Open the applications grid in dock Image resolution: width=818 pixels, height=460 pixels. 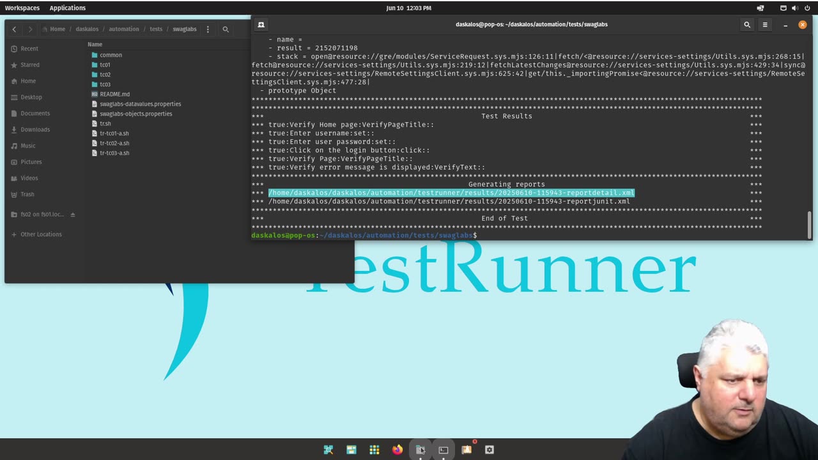coord(374,450)
